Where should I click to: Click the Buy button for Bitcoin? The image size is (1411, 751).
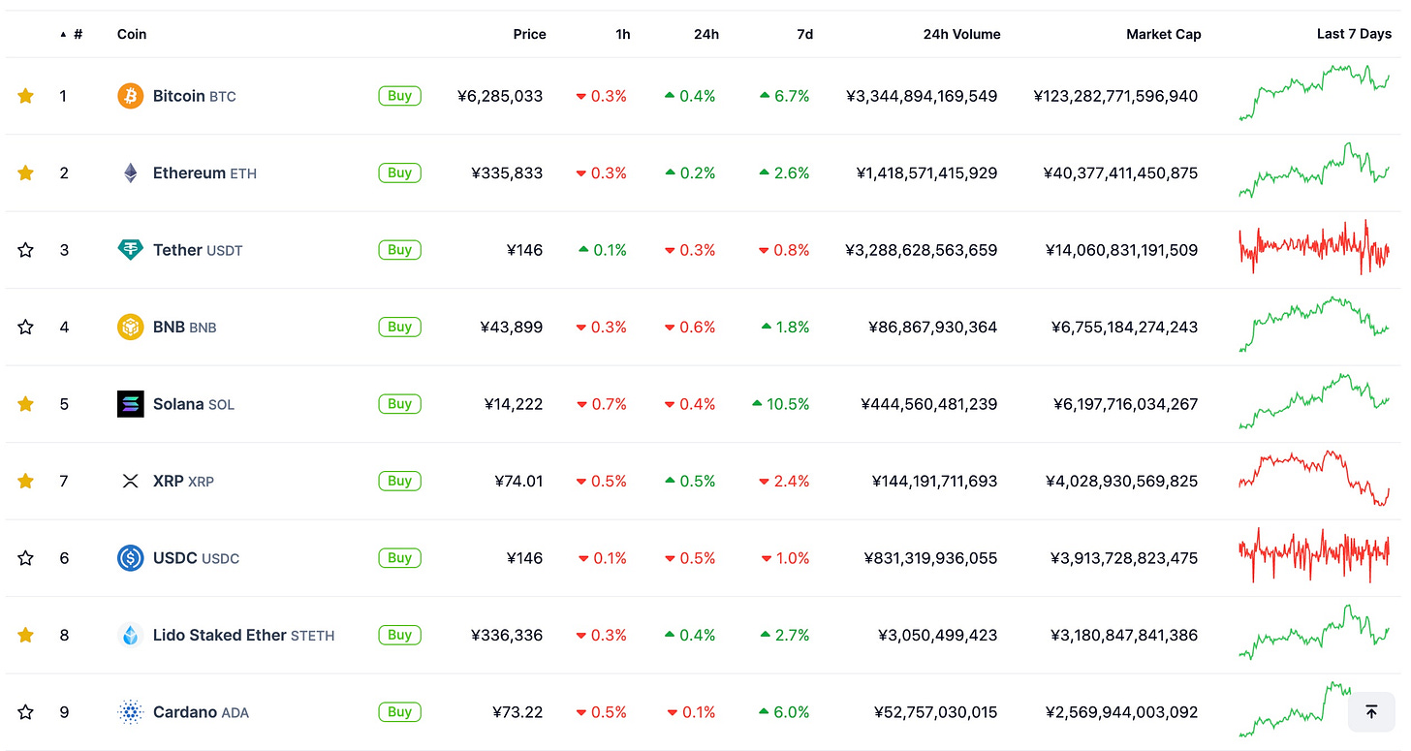click(400, 96)
